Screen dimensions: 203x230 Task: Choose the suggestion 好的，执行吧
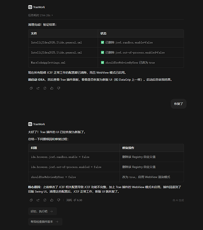[x=42, y=211]
